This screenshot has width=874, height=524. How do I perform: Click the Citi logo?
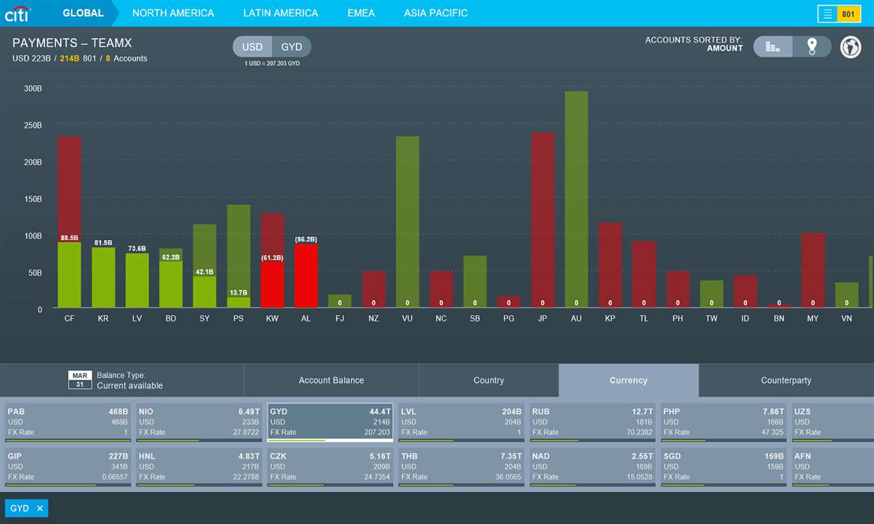click(17, 13)
